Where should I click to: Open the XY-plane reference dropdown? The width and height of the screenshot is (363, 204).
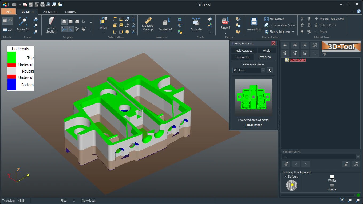(x=262, y=70)
